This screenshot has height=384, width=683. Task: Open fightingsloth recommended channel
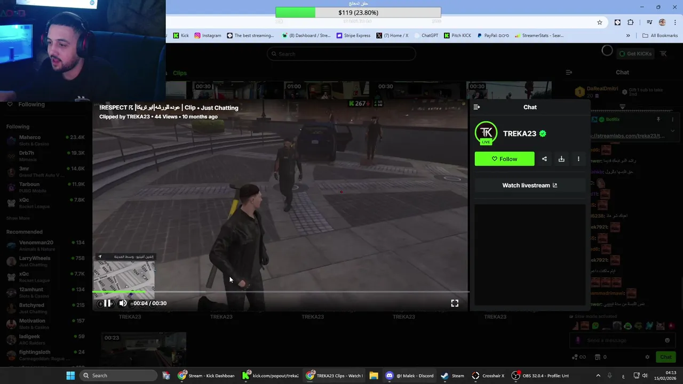coord(45,355)
